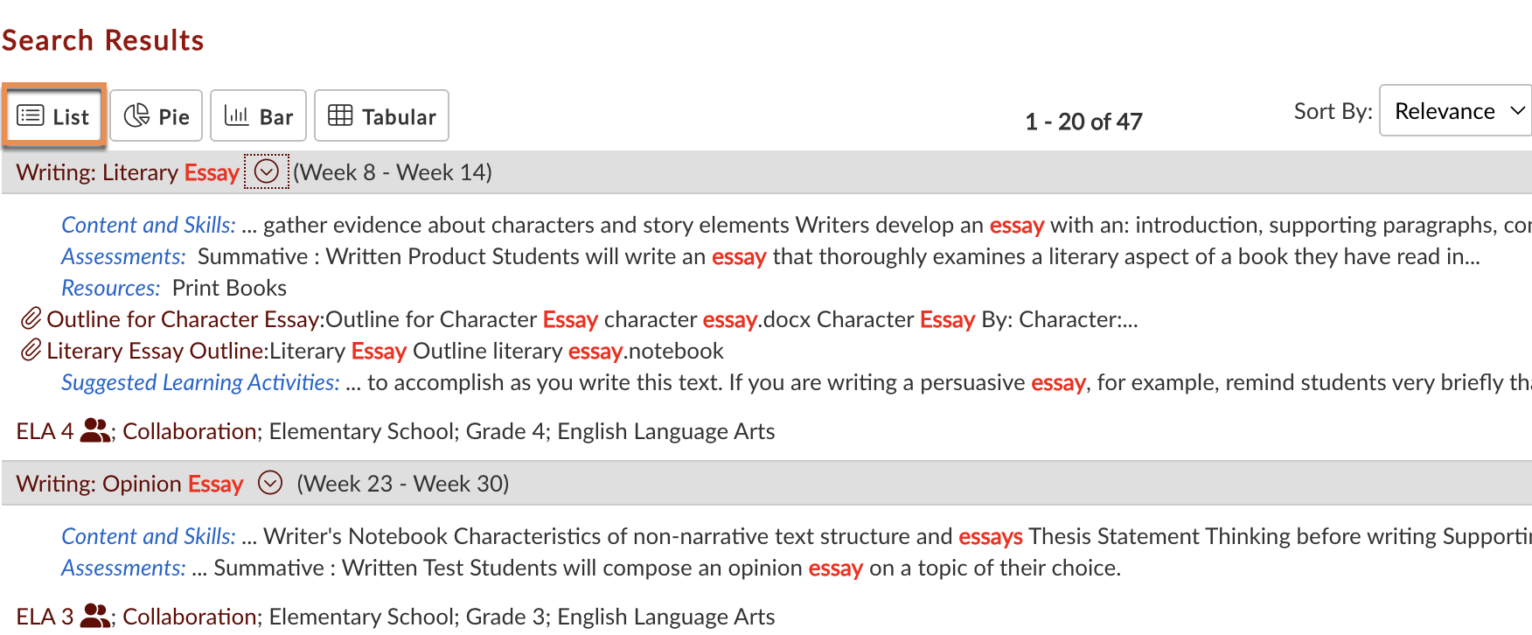Open the Sort By Relevance dropdown
1532x635 pixels.
click(1456, 111)
